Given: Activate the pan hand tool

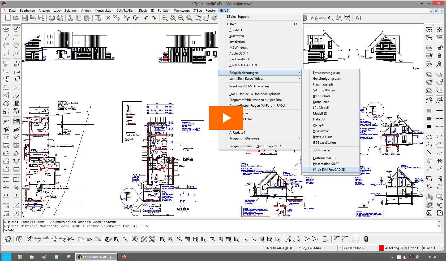Looking at the screenshot, I should (206, 18).
